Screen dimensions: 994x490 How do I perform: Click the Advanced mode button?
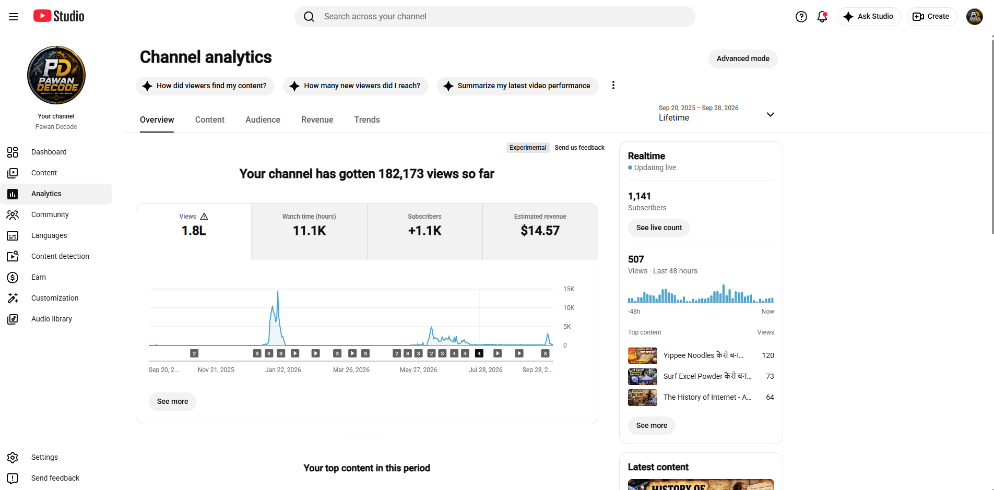pyautogui.click(x=743, y=58)
